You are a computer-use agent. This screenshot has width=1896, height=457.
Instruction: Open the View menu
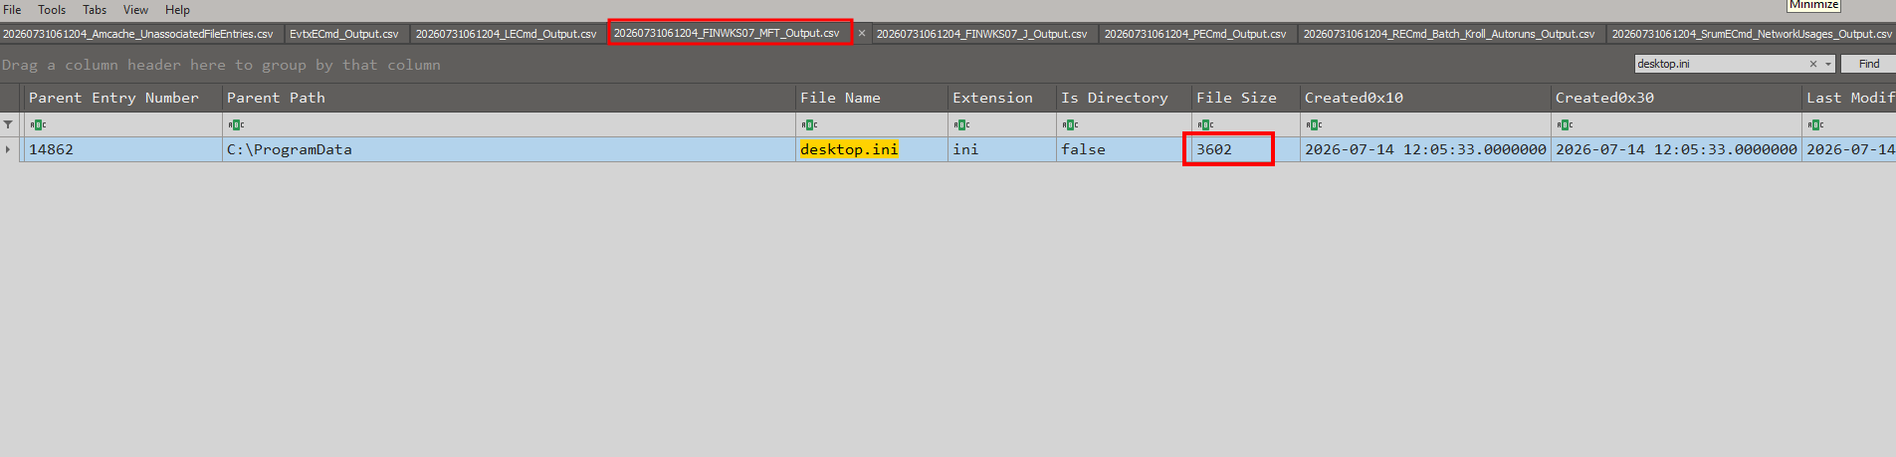click(135, 10)
